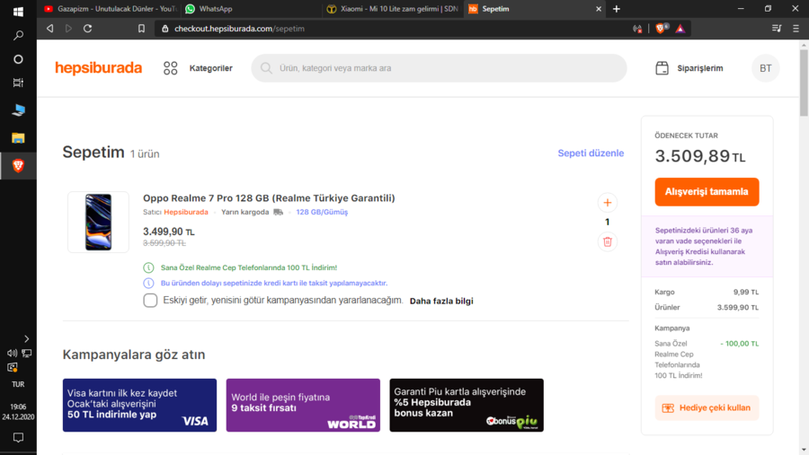Open Windows search on taskbar
809x455 pixels.
[18, 35]
